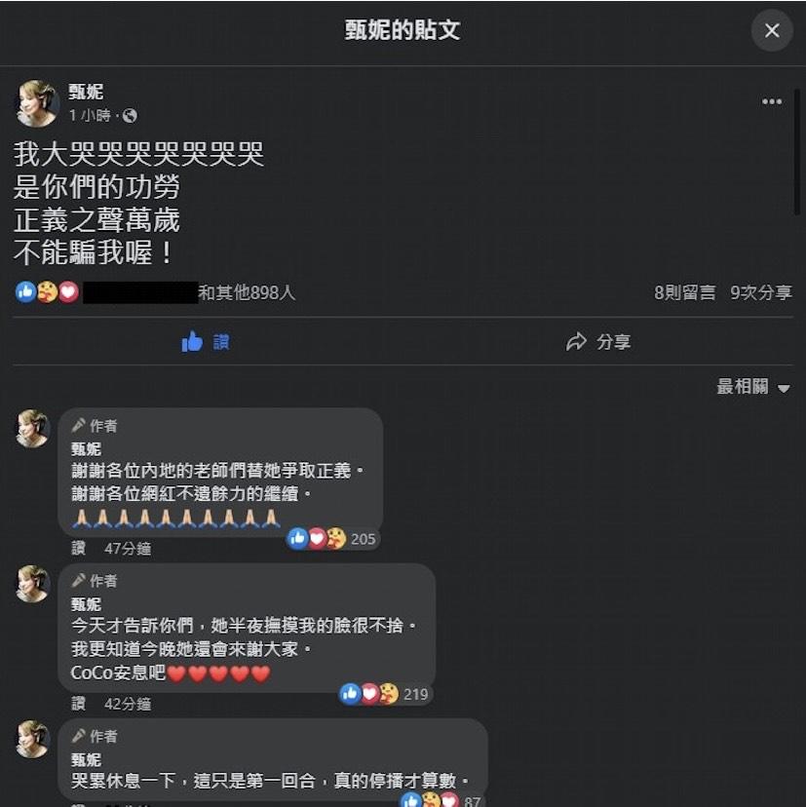Open the 和其他898人 reactions list
806x807 pixels.
pos(247,292)
